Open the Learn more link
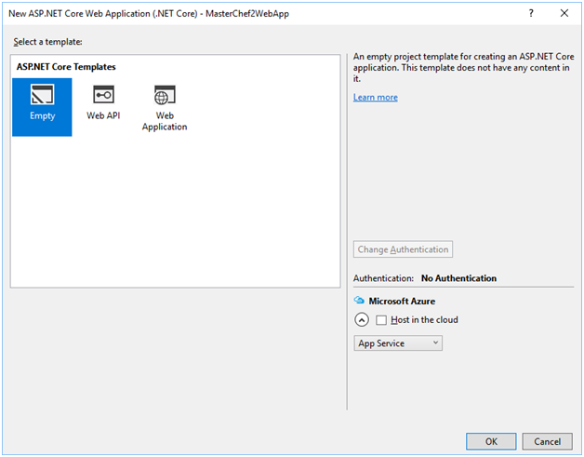Screen dimensions: 584x457 click(376, 98)
